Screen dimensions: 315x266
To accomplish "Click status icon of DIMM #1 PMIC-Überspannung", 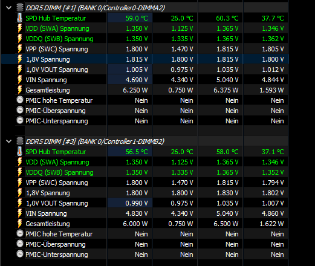I will (20, 110).
